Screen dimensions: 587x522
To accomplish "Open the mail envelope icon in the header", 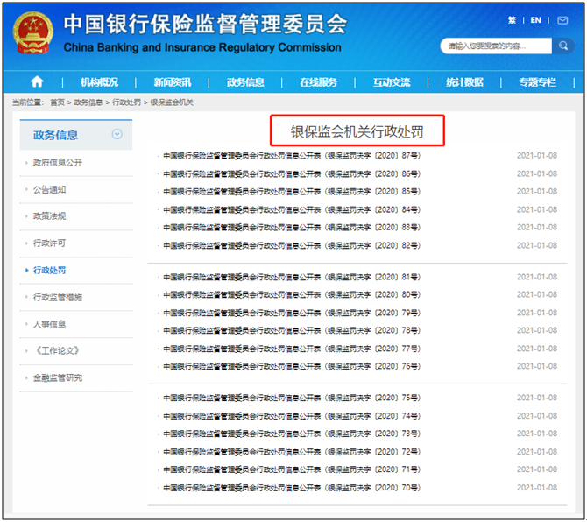I will [562, 20].
